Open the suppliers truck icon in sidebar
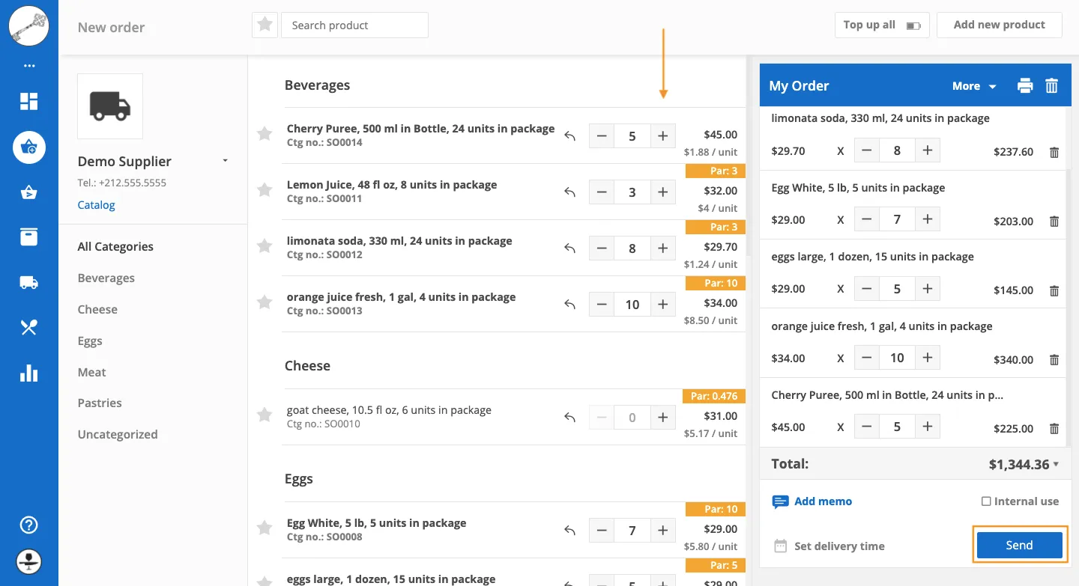Image resolution: width=1079 pixels, height=586 pixels. (x=29, y=281)
